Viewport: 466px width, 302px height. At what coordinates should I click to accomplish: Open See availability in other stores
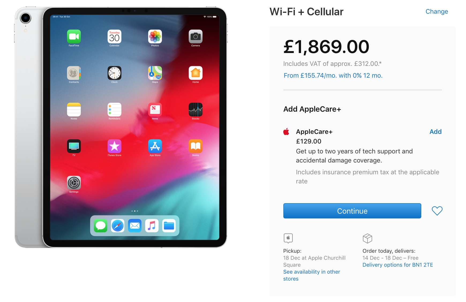[311, 275]
